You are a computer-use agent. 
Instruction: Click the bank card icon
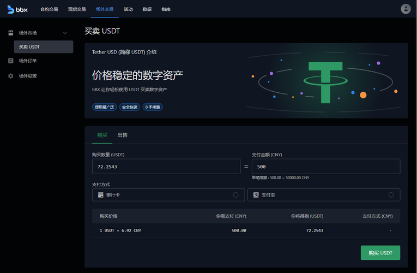pos(100,195)
